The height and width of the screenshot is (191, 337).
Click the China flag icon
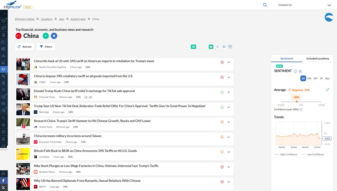tap(19, 36)
